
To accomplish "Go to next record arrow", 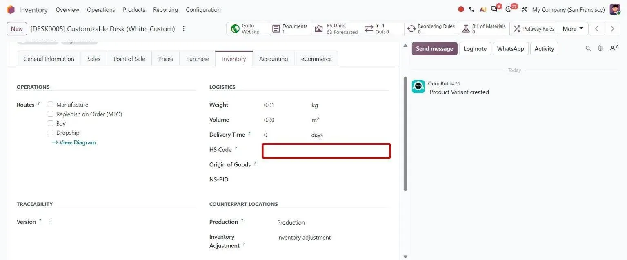I will point(612,28).
